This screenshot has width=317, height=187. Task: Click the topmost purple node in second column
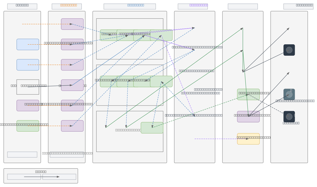pos(72,24)
